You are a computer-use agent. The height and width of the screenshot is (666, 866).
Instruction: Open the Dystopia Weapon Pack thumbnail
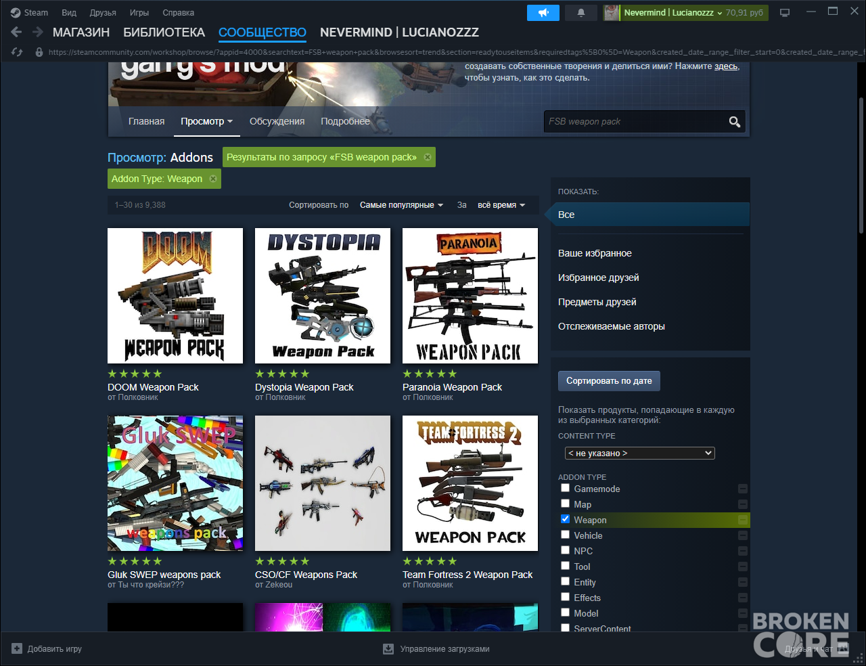[x=323, y=296]
